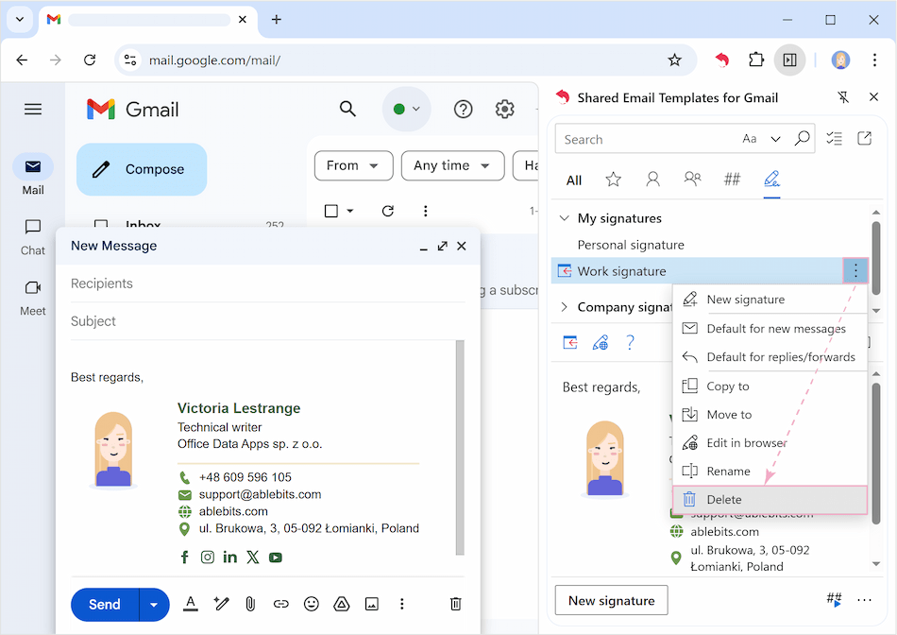Click the Compose button
The width and height of the screenshot is (897, 635).
pyautogui.click(x=142, y=169)
